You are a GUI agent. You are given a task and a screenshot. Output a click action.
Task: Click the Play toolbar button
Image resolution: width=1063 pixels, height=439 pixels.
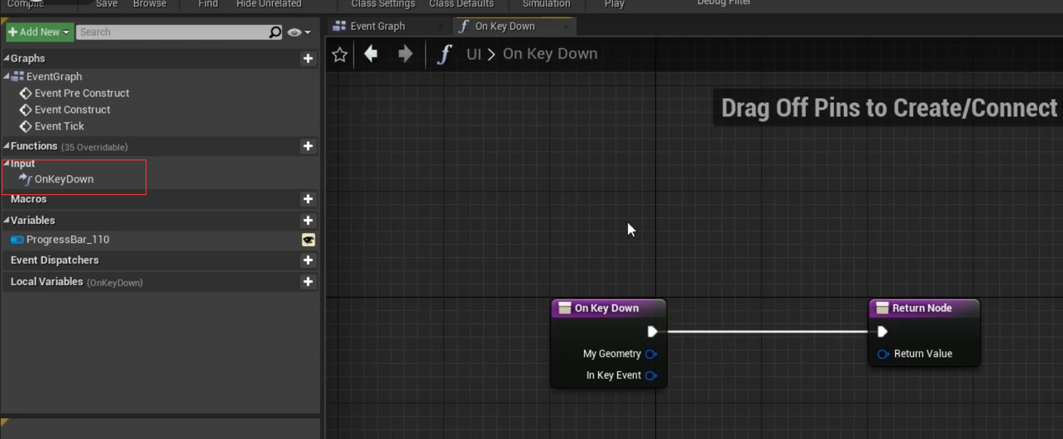(x=615, y=4)
